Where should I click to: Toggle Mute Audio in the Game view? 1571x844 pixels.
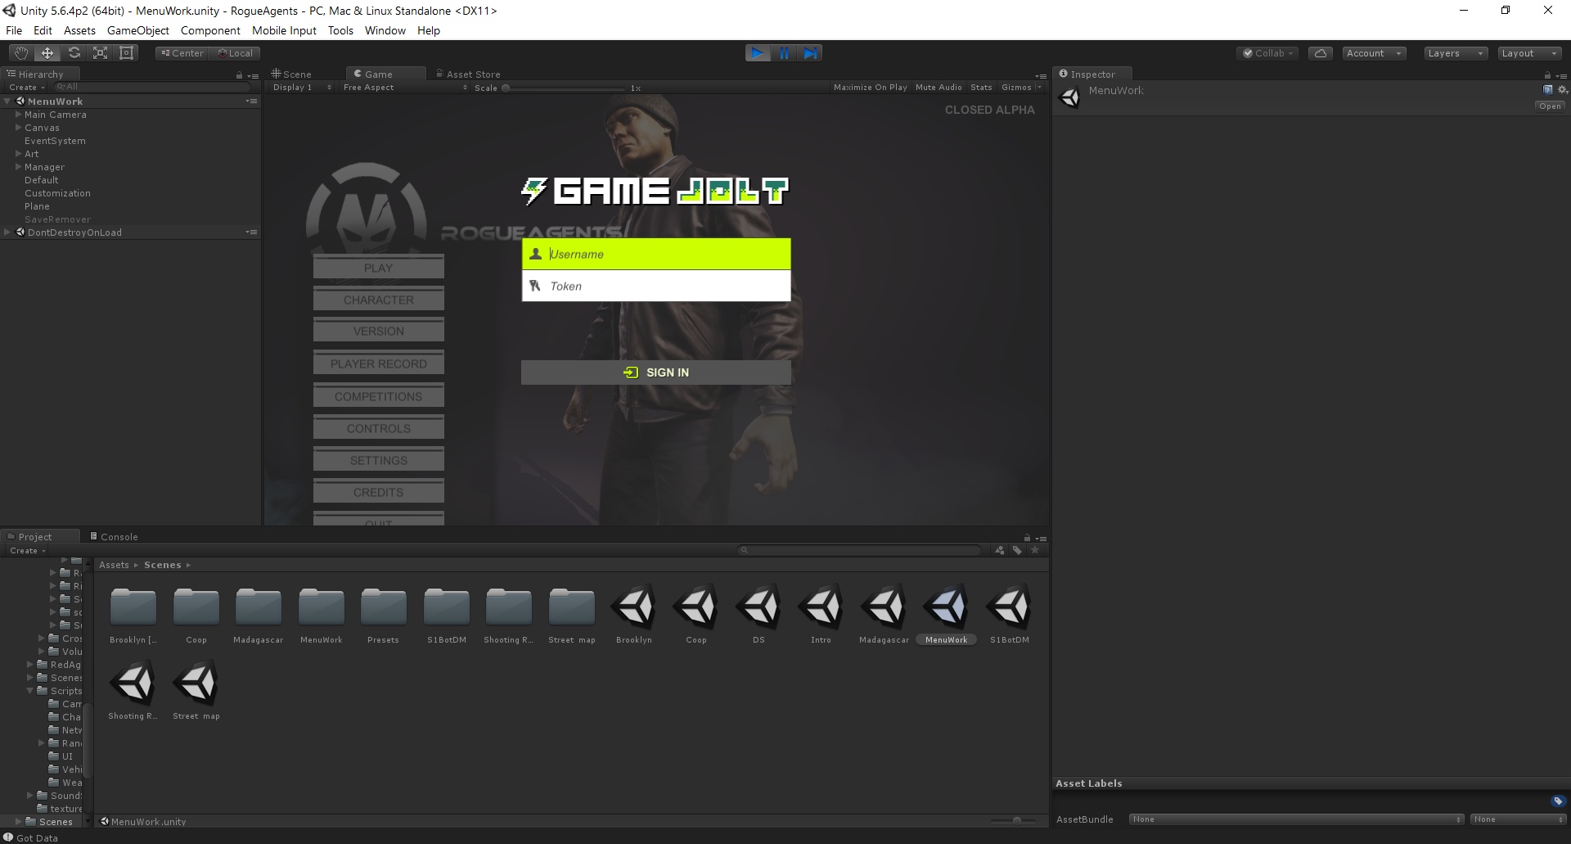click(x=938, y=87)
